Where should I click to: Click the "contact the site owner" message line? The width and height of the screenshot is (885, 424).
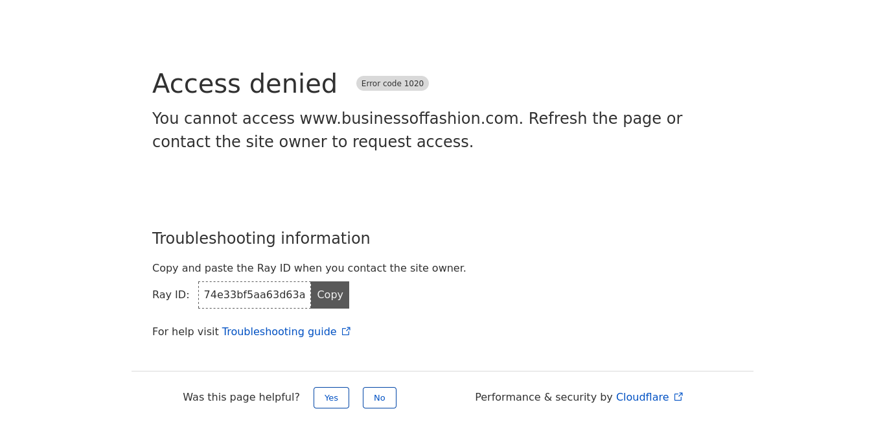(x=312, y=142)
